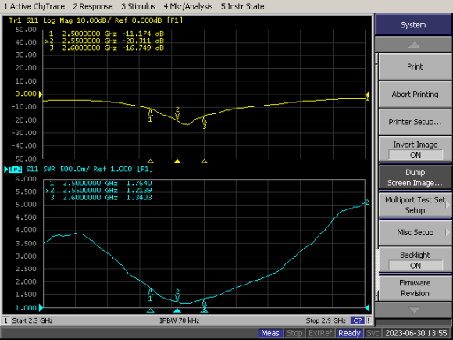Image resolution: width=453 pixels, height=340 pixels.
Task: Expand the Misc Setup submenu
Action: click(416, 232)
